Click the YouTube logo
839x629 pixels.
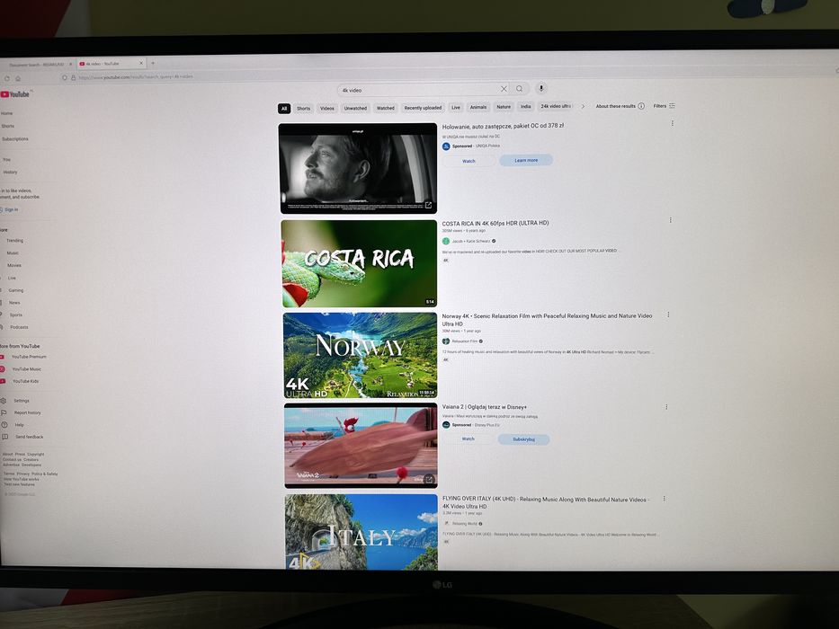15,94
